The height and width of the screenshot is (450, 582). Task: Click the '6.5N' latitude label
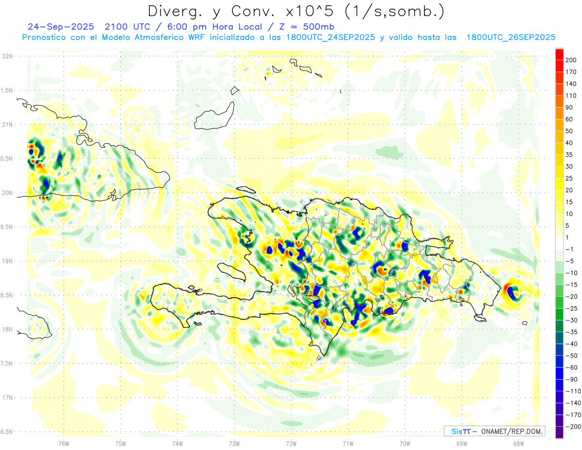click(x=6, y=432)
